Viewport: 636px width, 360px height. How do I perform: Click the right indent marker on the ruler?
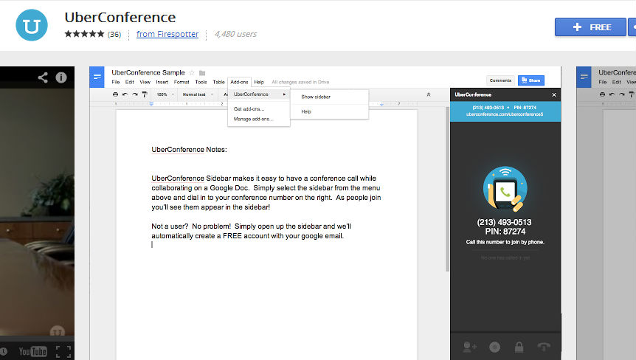(381, 104)
